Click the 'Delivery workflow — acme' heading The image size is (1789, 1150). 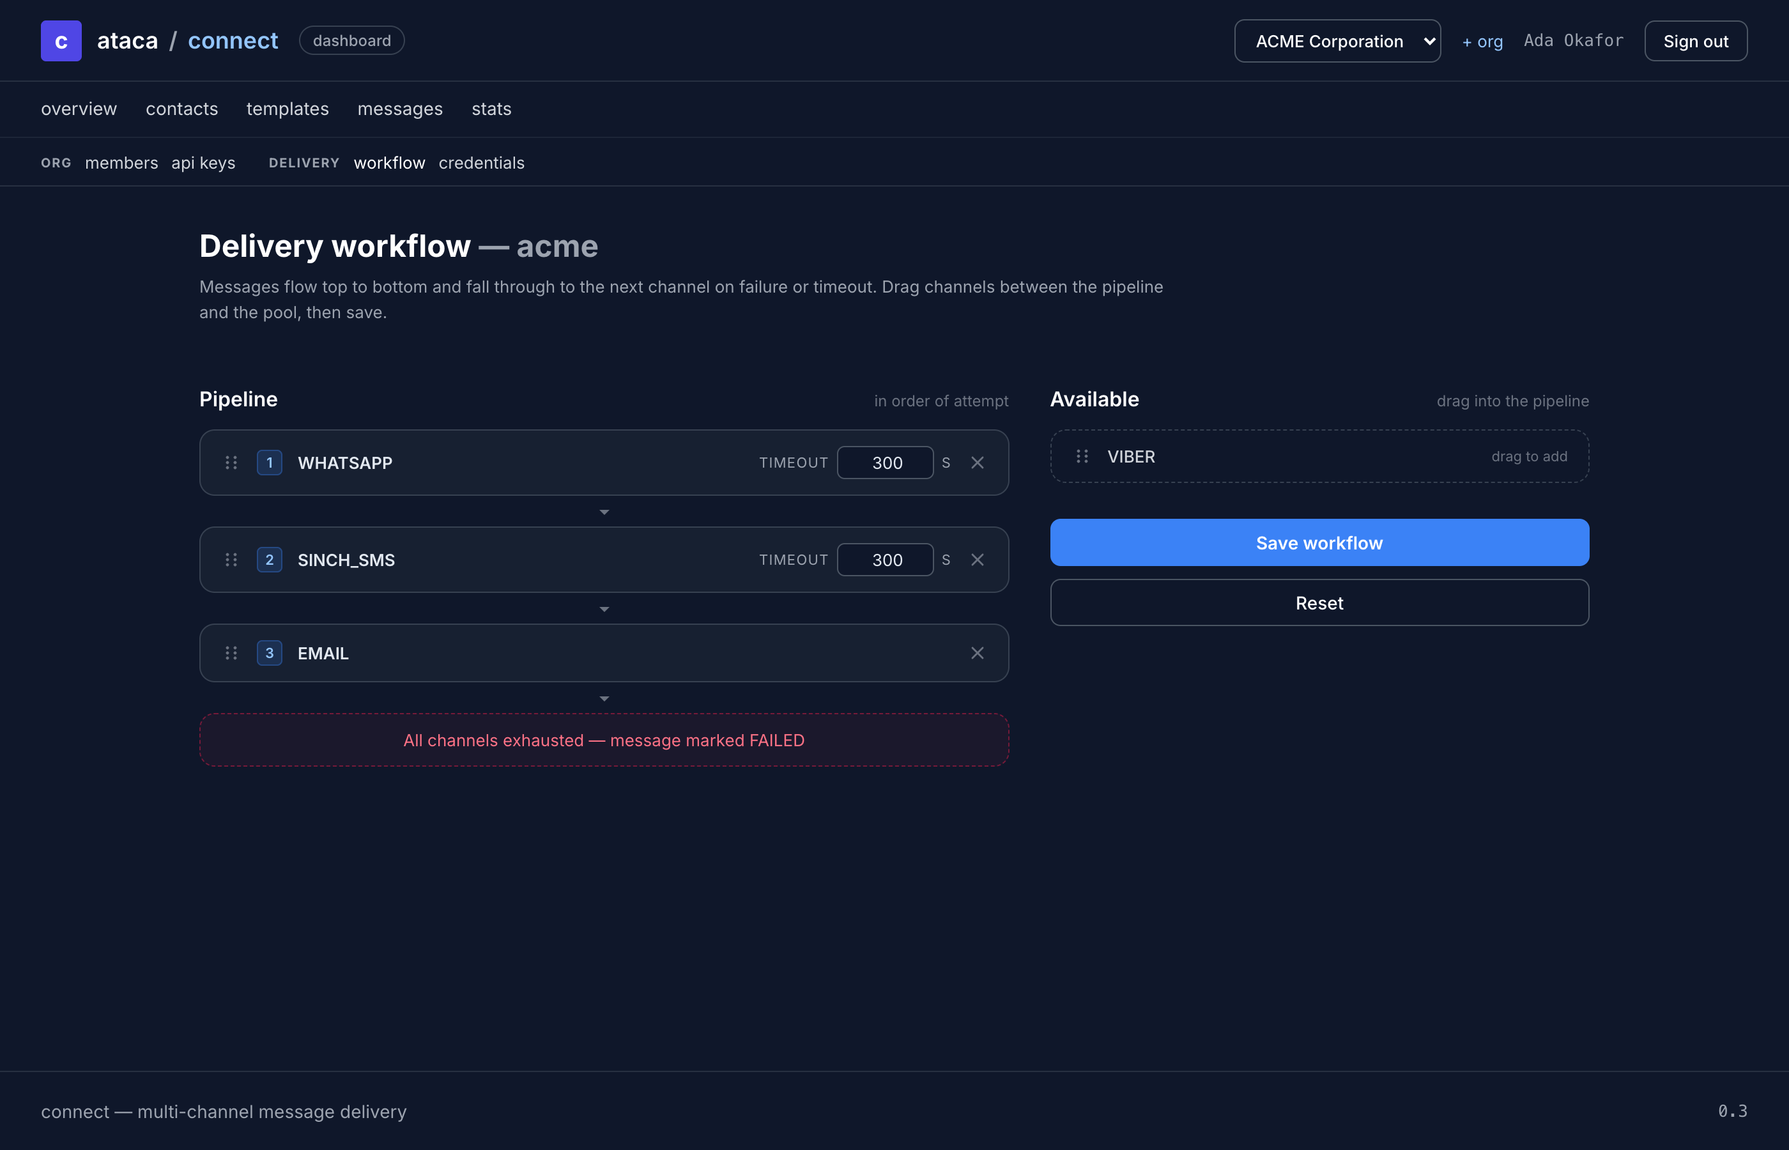point(399,247)
